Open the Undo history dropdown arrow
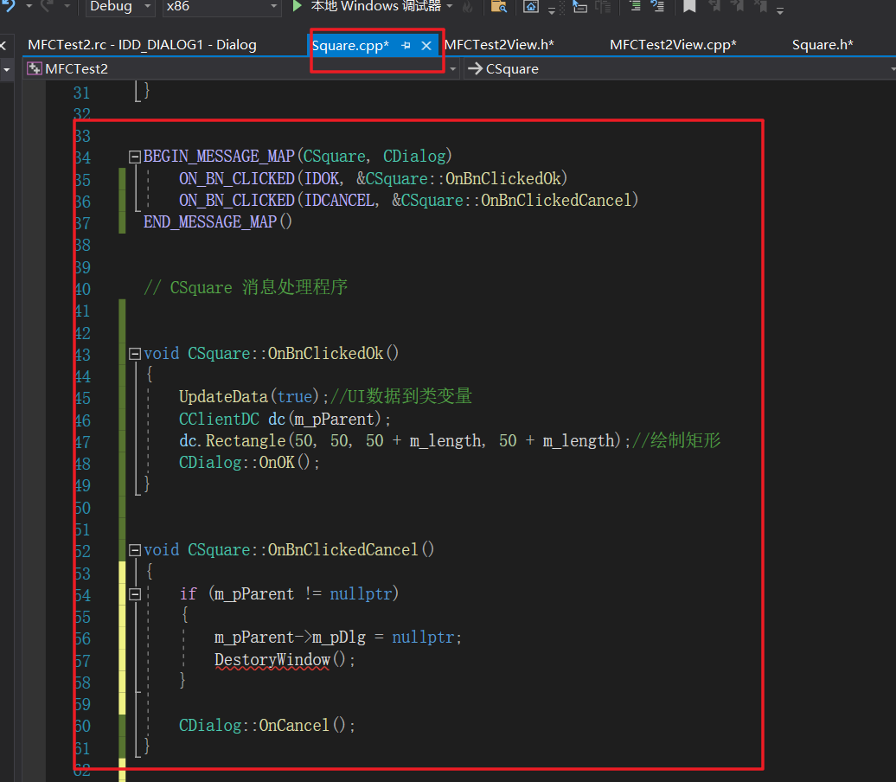The image size is (896, 782). pos(29,6)
